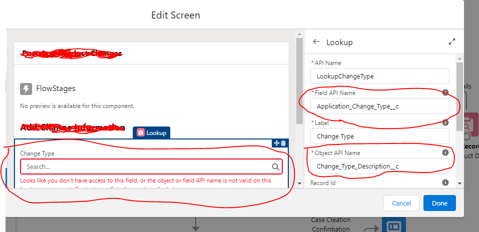Click the Change Type search box

pyautogui.click(x=151, y=166)
